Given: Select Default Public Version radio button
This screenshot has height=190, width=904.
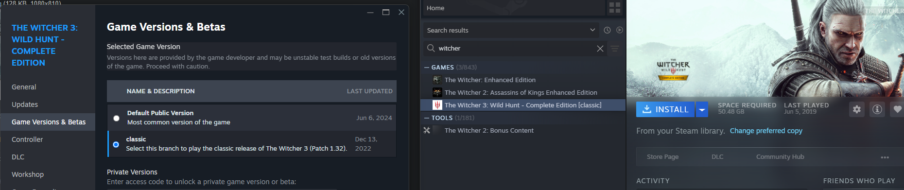Looking at the screenshot, I should click(116, 118).
